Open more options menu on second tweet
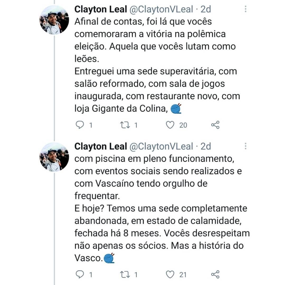 tap(245, 146)
